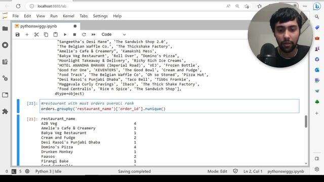Viewport: 324px width, 182px height.
Task: Open the Table of Contents sidebar panel
Action: pyautogui.click(x=5, y=62)
